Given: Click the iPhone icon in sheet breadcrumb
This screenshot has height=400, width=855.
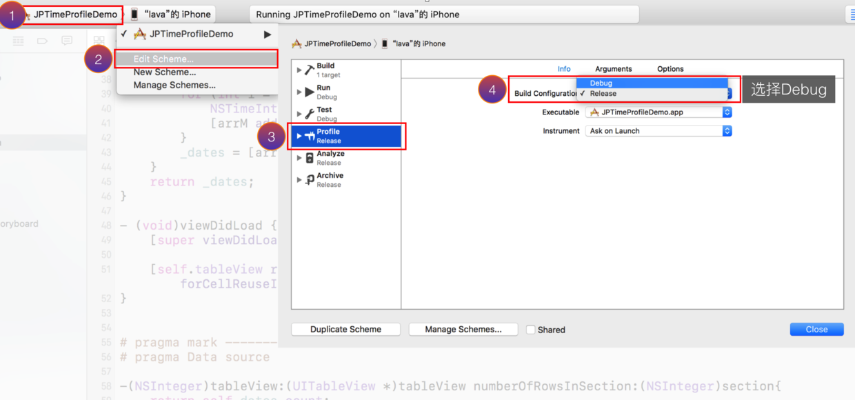Looking at the screenshot, I should 385,43.
